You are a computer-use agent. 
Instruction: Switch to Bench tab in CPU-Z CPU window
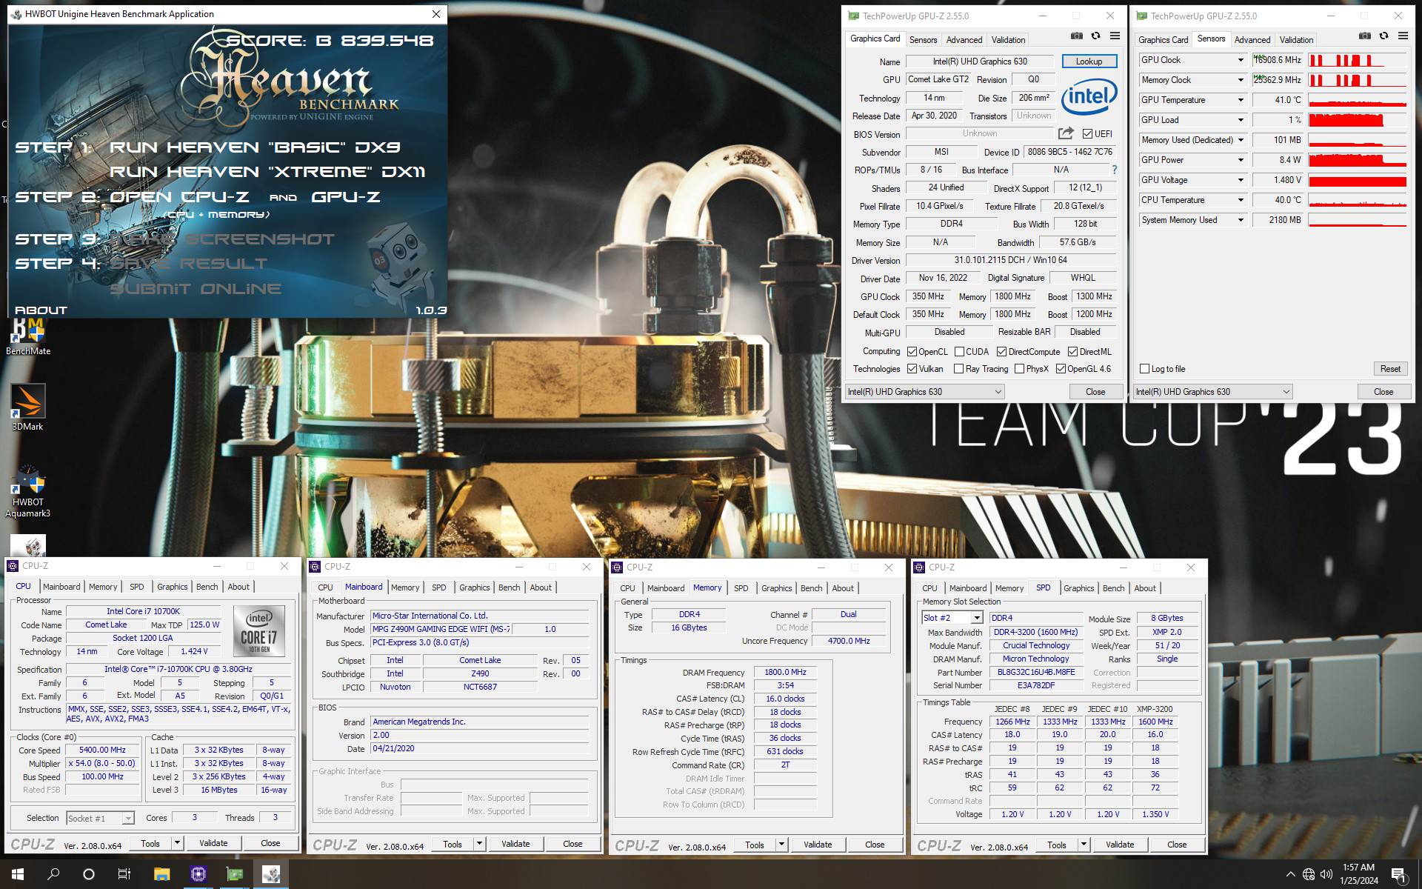click(207, 587)
